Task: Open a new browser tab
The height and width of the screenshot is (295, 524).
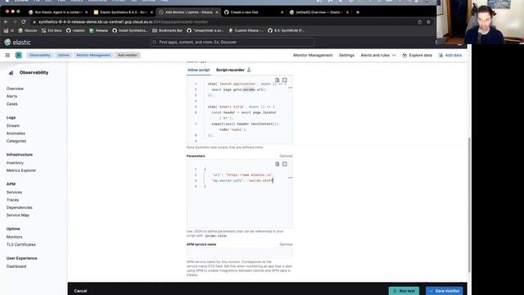Action: click(358, 12)
